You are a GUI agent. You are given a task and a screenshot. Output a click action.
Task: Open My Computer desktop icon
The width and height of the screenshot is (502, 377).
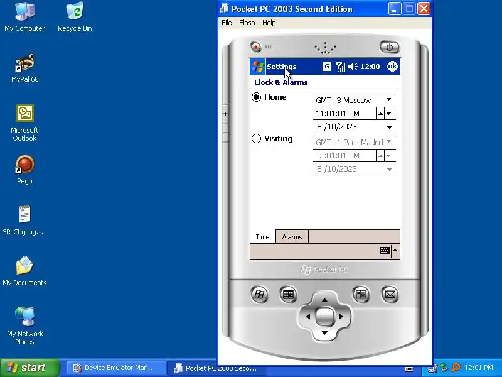click(24, 18)
